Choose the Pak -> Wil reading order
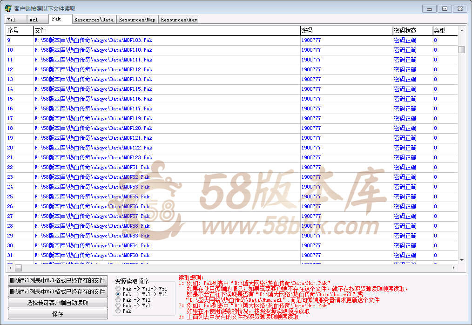This screenshot has height=325, width=472. point(118,300)
